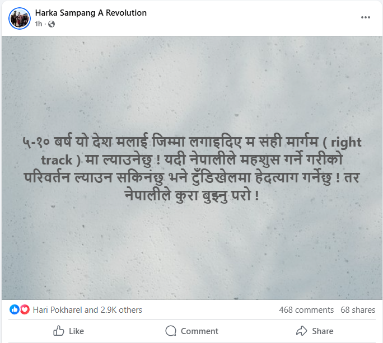Image resolution: width=383 pixels, height=343 pixels.
Task: Open the 1h post timestamp
Action: click(38, 24)
